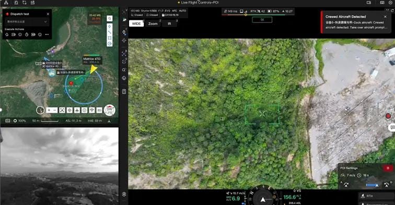Viewport: 395px width, 205px height.
Task: Select the map pin annotation tool
Action: pyautogui.click(x=110, y=27)
